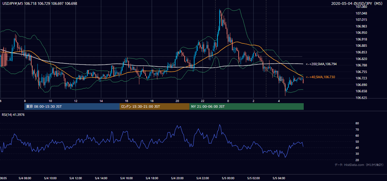Click the 5/4 22:00 time label

(203, 178)
